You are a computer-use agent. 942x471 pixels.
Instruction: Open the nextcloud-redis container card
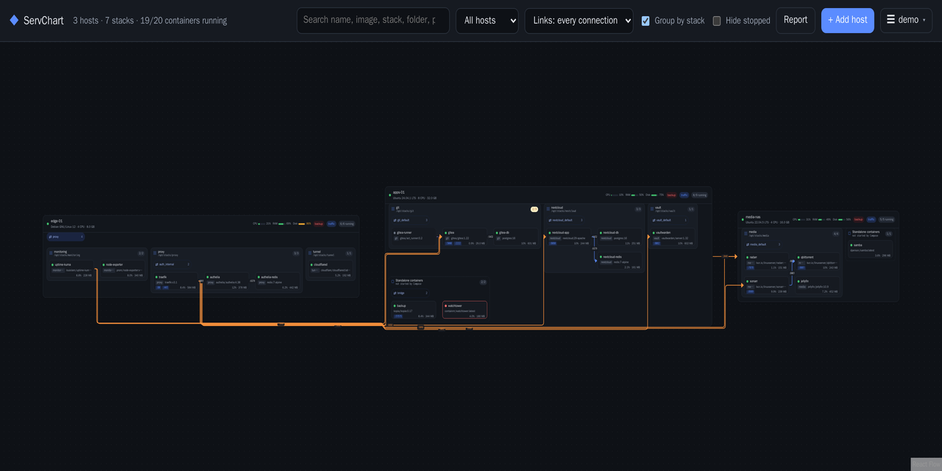[x=620, y=261]
